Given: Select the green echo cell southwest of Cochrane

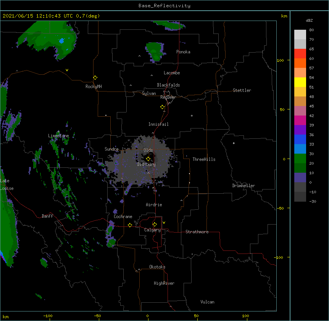Looking at the screenshot, I should [x=111, y=242].
